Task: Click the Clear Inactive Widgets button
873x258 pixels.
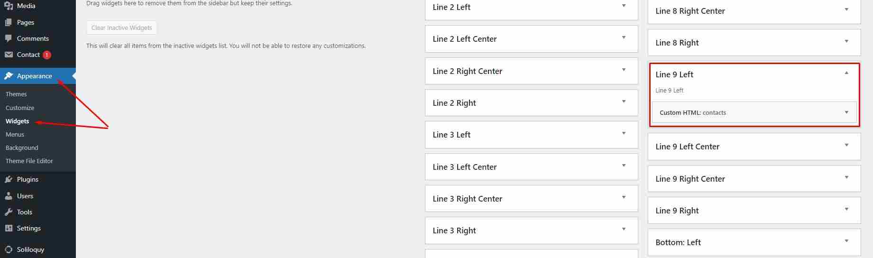Action: pyautogui.click(x=121, y=28)
